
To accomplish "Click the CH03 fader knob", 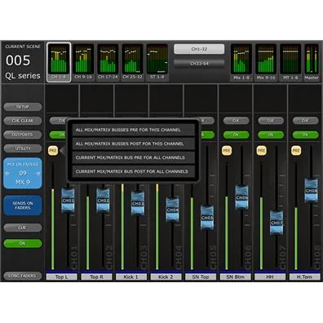I will click(138, 204).
